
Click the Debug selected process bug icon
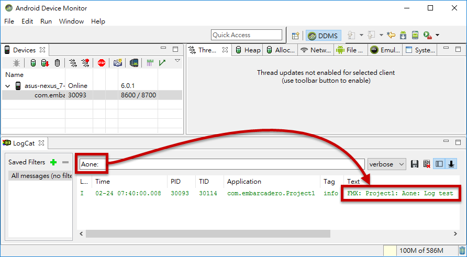point(17,63)
